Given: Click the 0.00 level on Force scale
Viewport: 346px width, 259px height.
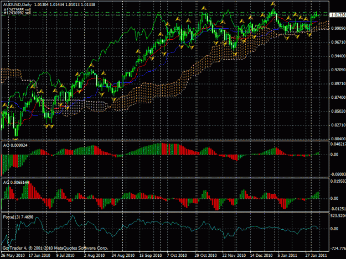Looking at the screenshot, I should (x=334, y=229).
